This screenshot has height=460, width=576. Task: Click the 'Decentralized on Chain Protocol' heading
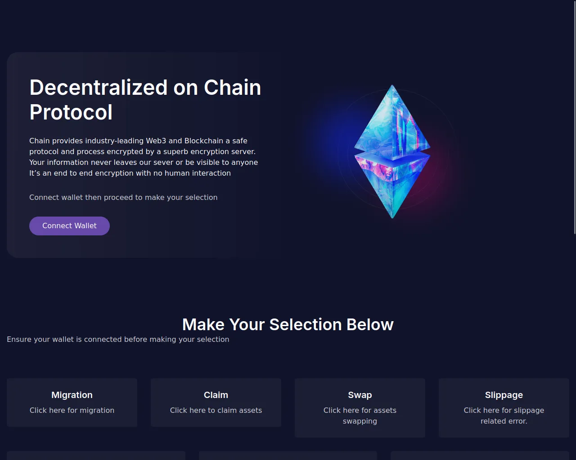click(x=145, y=100)
